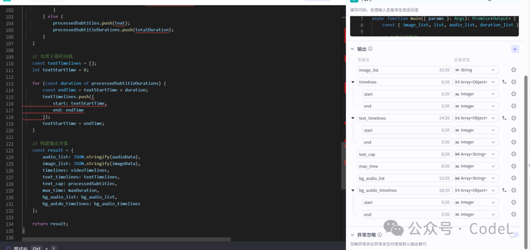Delete the end field under timelines
Screen dimensions: 530x250
click(513, 106)
